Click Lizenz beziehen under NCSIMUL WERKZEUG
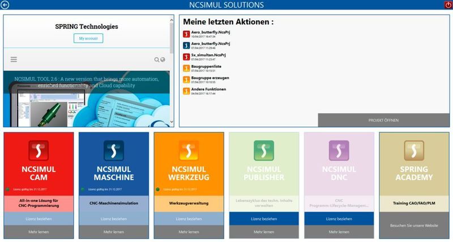 tap(189, 219)
